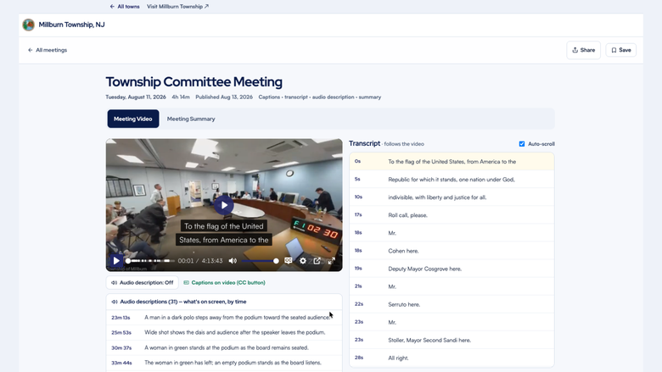Image resolution: width=662 pixels, height=372 pixels.
Task: Click the "Cohen here." transcript line
Action: [452, 251]
